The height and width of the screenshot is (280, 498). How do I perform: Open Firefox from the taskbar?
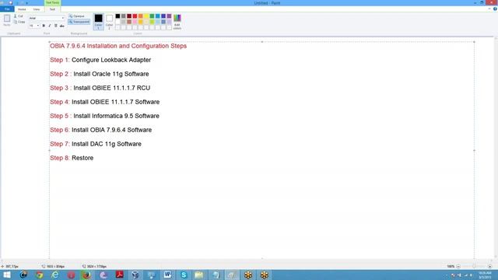click(86, 275)
